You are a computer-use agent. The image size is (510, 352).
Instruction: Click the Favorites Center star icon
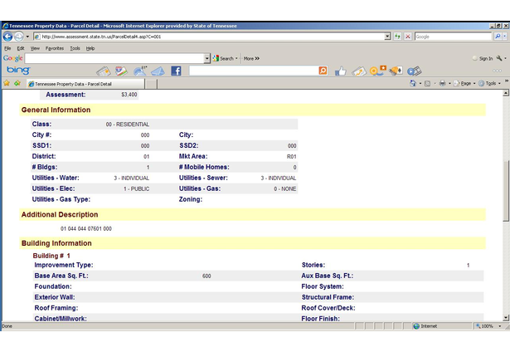click(7, 83)
